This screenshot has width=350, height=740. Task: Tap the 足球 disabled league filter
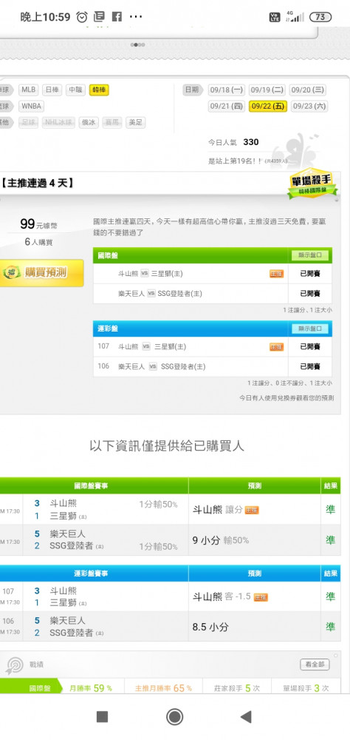pos(28,123)
